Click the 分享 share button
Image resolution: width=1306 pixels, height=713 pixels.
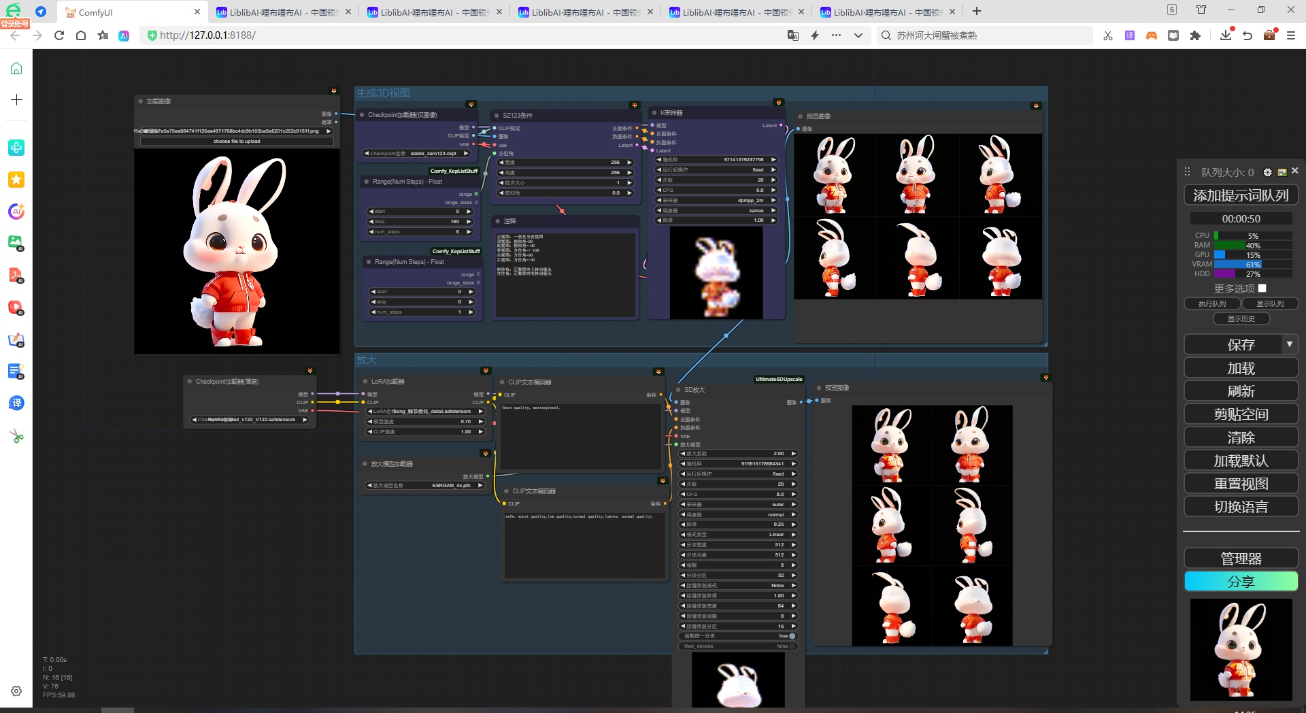pyautogui.click(x=1241, y=582)
